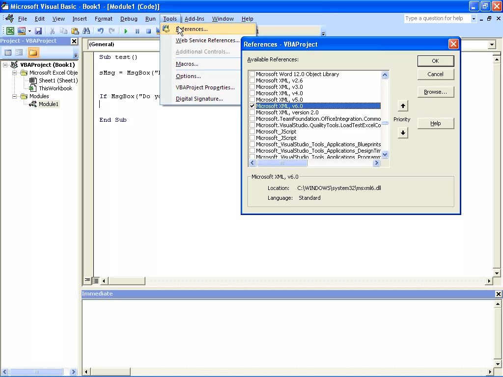
Task: Click the references list scroll up arrow
Action: click(385, 75)
